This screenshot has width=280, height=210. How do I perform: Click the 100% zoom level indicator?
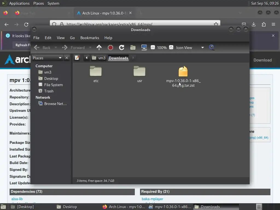pyautogui.click(x=162, y=48)
